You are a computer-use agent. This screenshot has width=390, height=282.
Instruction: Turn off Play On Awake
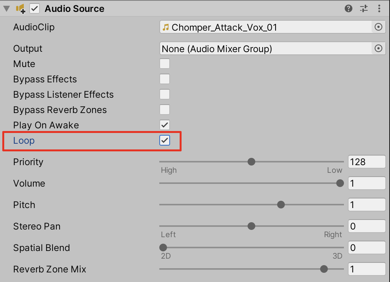(165, 125)
